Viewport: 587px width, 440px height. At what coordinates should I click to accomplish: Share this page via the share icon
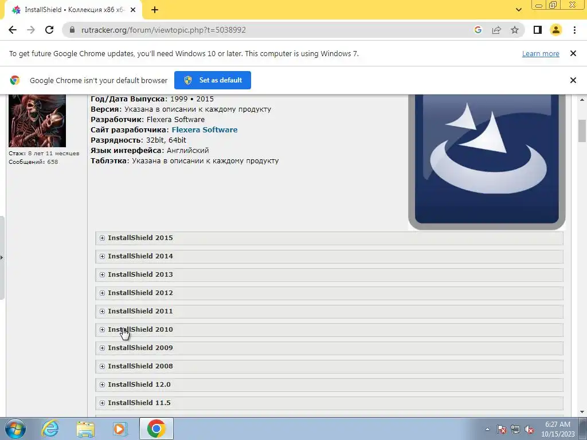496,30
